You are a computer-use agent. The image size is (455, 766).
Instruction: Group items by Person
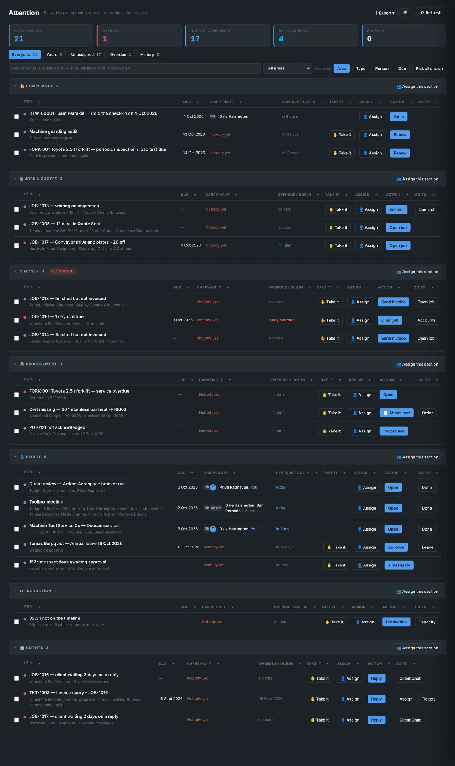(x=382, y=69)
